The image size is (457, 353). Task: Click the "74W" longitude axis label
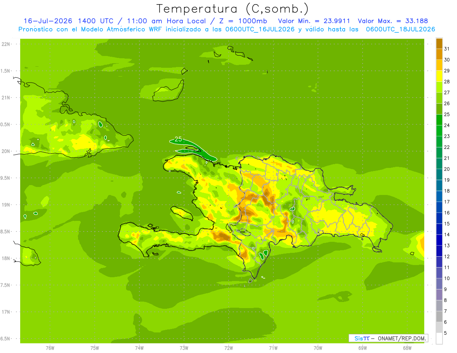coord(139,348)
